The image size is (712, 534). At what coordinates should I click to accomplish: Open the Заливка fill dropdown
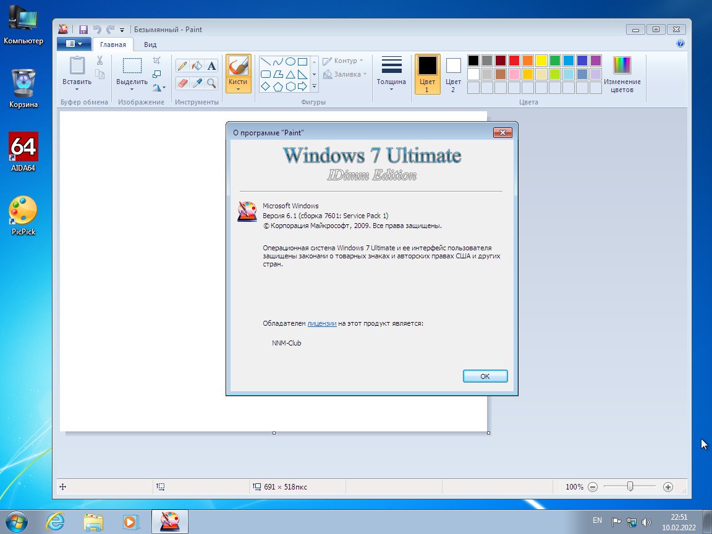point(345,74)
